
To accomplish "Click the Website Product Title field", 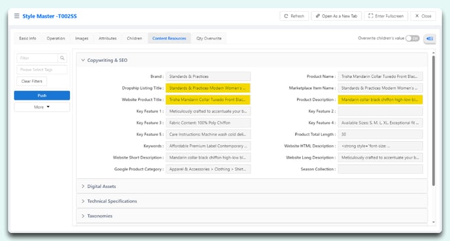I will coord(208,100).
